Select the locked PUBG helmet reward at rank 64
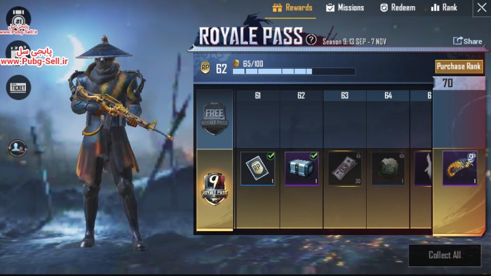 point(389,168)
